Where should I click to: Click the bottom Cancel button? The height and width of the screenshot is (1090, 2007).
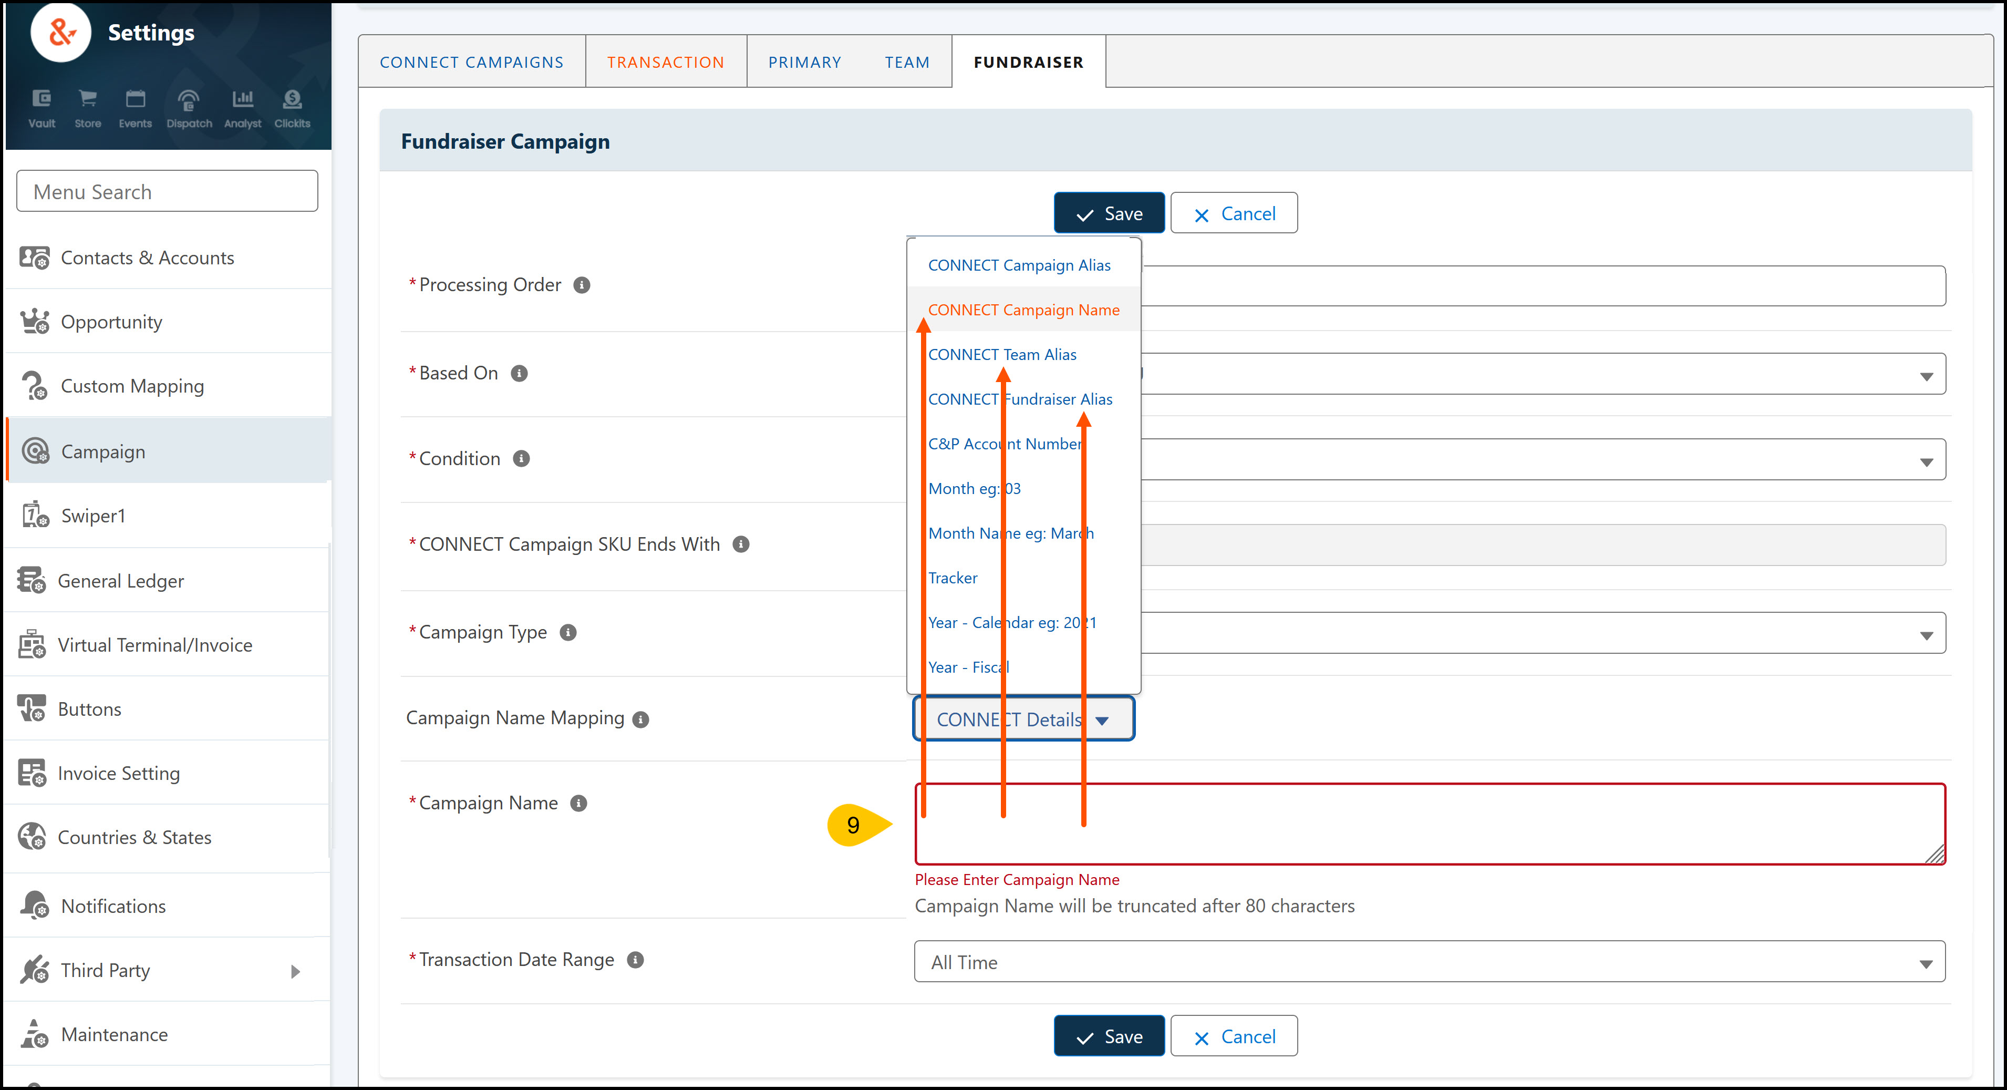coord(1234,1036)
